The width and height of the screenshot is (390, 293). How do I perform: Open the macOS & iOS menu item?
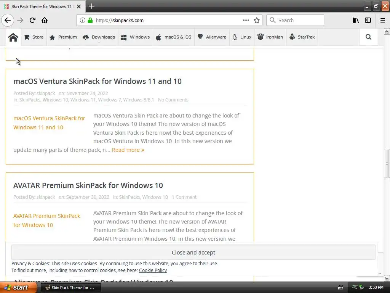(x=173, y=37)
